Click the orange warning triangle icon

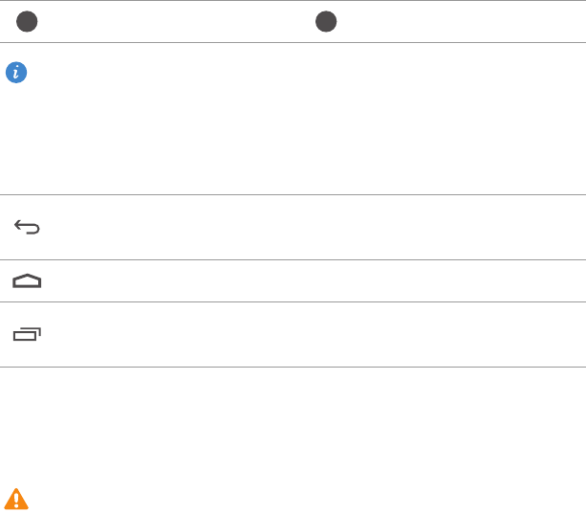click(x=16, y=498)
